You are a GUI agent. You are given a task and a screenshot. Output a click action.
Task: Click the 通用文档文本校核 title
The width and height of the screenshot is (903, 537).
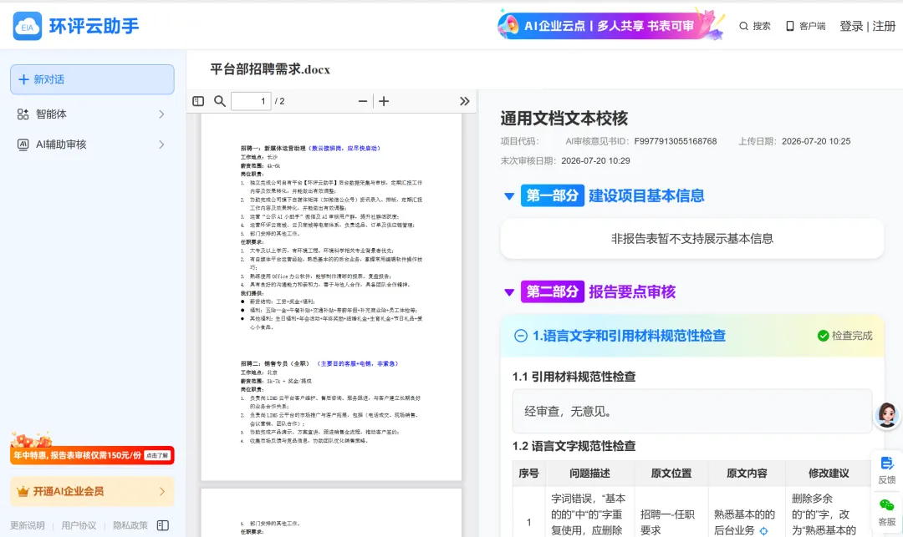pyautogui.click(x=564, y=119)
